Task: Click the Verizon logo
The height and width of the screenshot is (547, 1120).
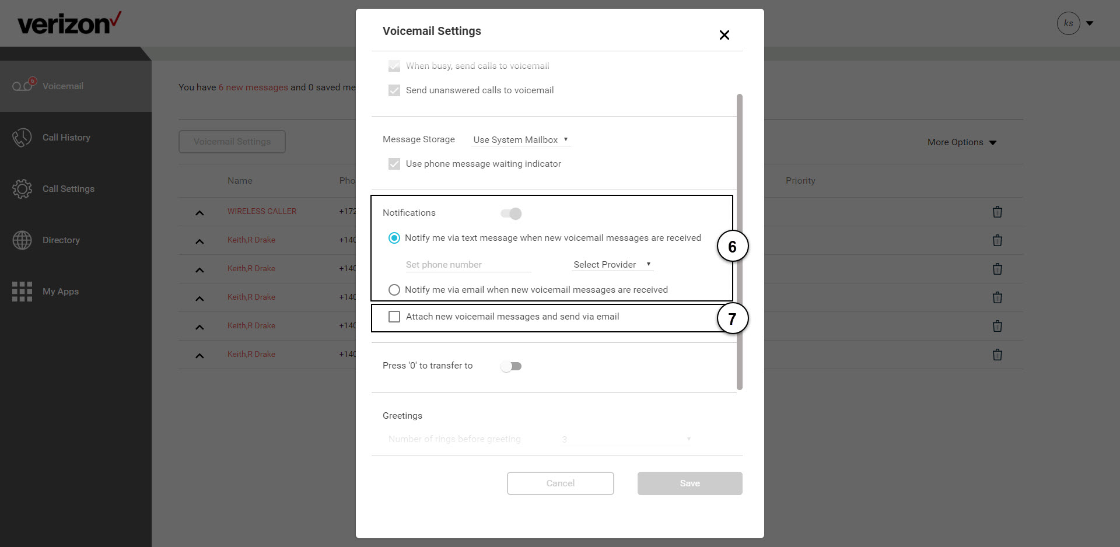Action: [69, 23]
